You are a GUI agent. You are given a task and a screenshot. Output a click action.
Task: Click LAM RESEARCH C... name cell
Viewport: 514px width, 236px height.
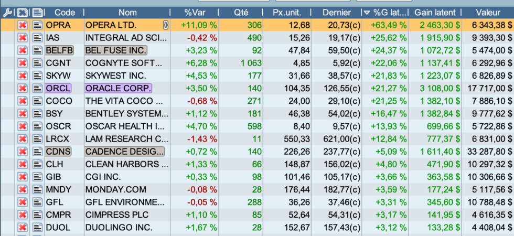coord(126,139)
